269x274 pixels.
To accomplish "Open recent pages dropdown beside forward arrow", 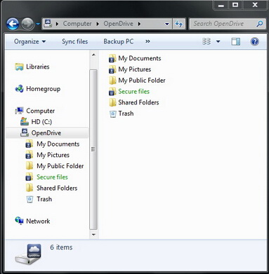I will pyautogui.click(x=38, y=24).
